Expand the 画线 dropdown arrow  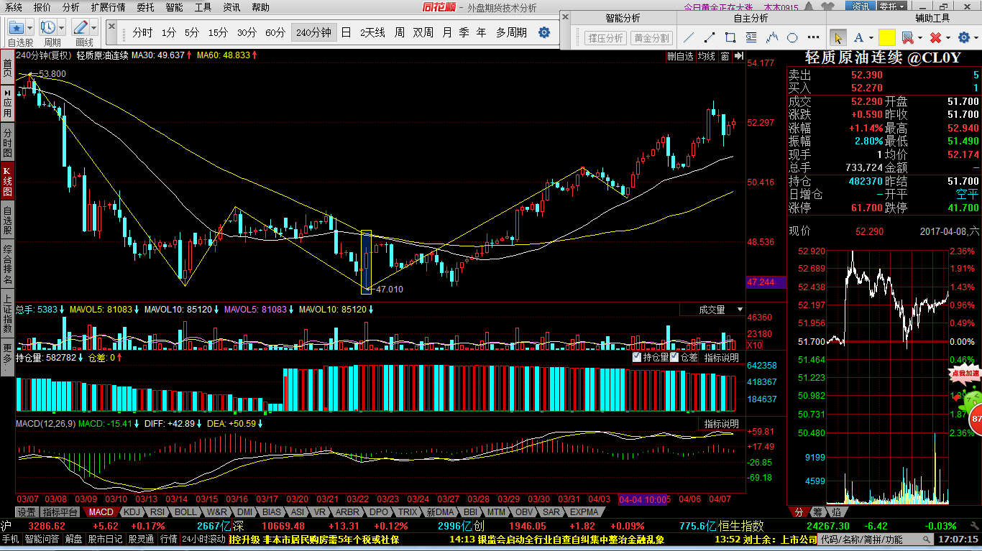click(x=94, y=28)
